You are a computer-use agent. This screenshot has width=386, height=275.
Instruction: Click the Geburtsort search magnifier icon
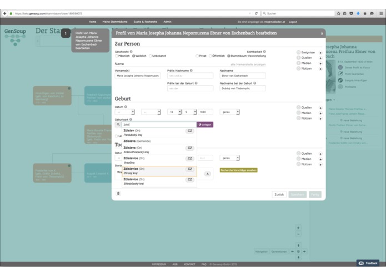point(118,125)
